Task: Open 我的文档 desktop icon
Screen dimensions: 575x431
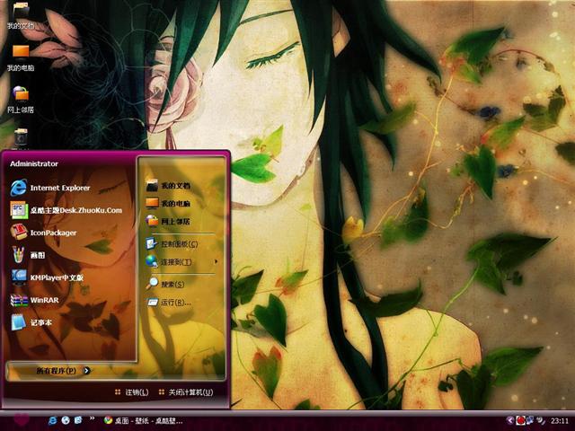Action: pyautogui.click(x=21, y=15)
